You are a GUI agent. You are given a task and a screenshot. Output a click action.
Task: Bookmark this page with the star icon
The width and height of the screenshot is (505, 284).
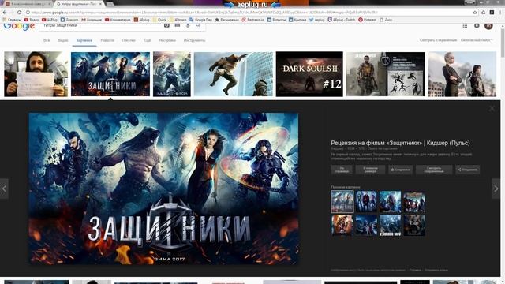(475, 13)
